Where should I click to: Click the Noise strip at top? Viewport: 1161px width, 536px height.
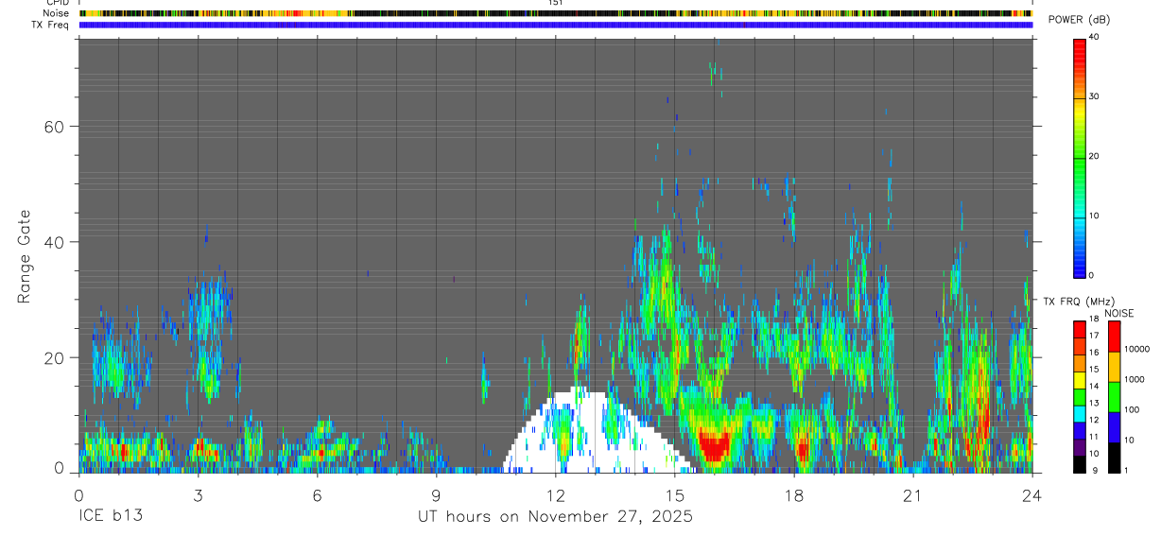[x=556, y=13]
